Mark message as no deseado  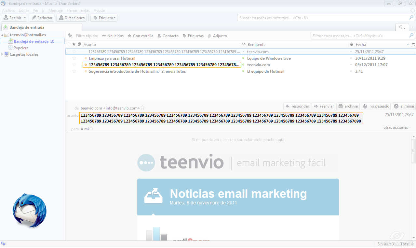click(376, 106)
